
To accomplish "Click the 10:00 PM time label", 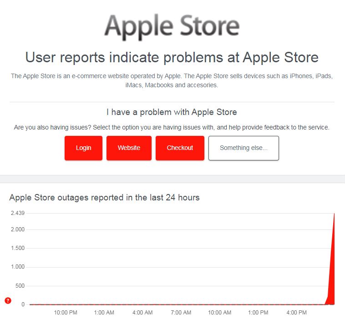I will 66,313.
